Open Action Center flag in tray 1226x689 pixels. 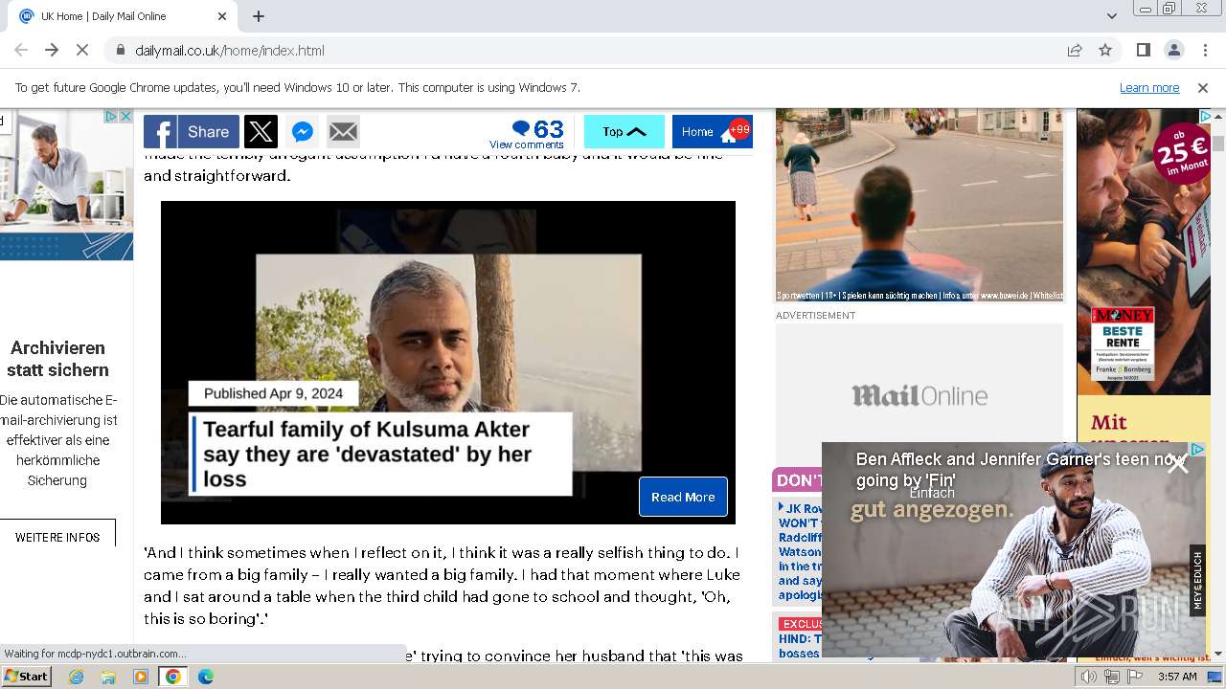[x=1135, y=677]
